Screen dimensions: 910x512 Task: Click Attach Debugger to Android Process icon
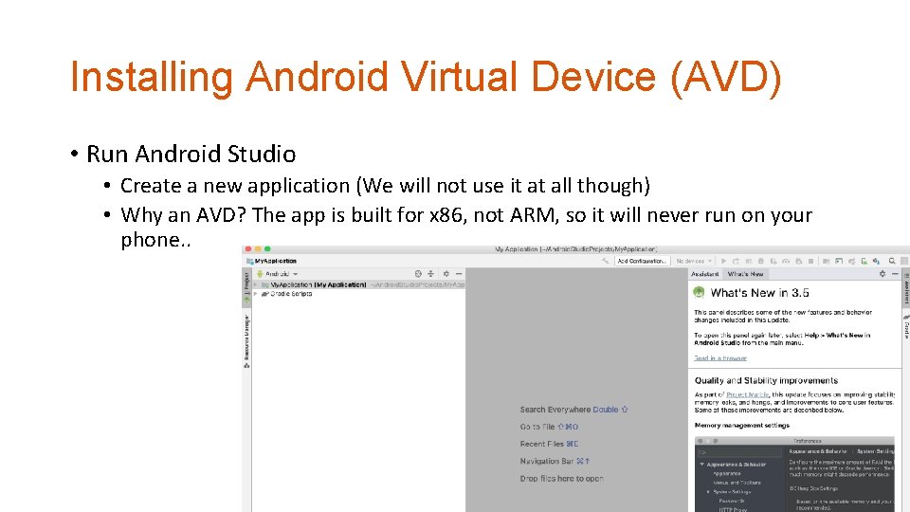(799, 262)
